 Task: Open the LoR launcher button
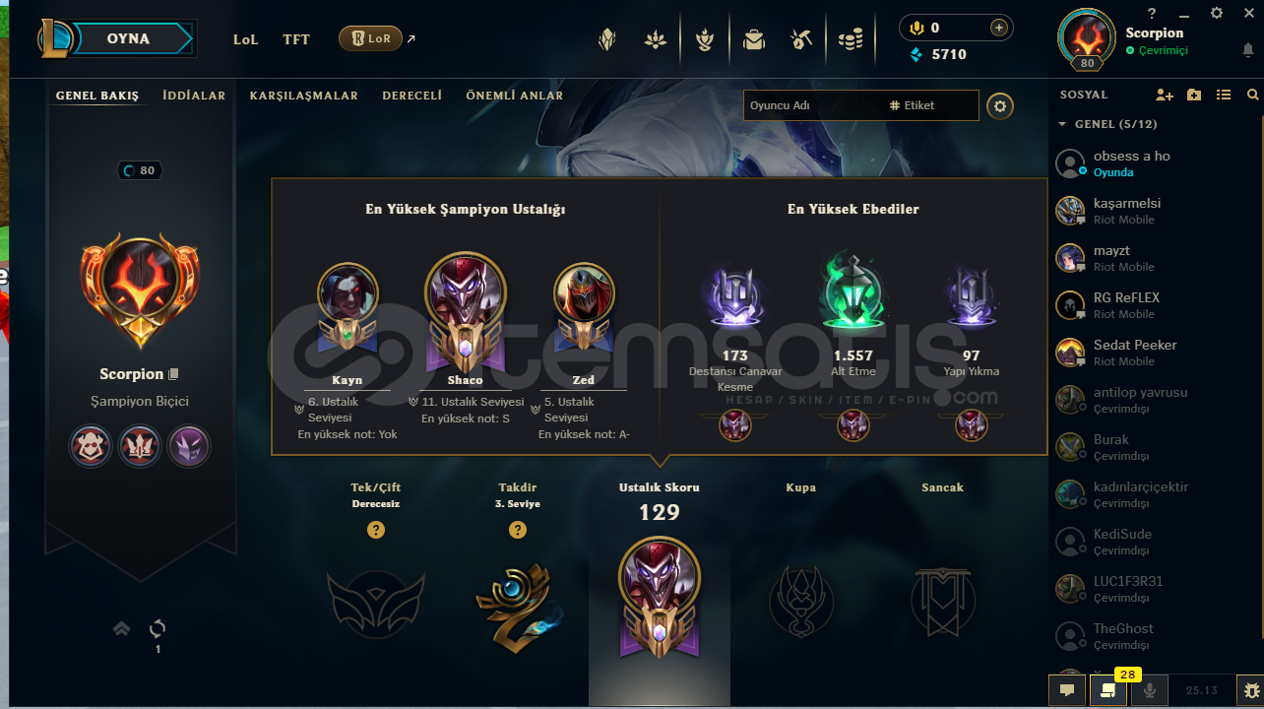click(x=370, y=38)
